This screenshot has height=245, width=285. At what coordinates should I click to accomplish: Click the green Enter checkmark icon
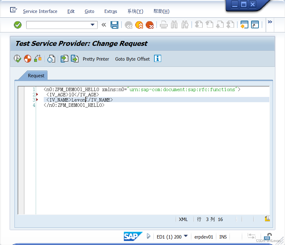[x=18, y=25]
